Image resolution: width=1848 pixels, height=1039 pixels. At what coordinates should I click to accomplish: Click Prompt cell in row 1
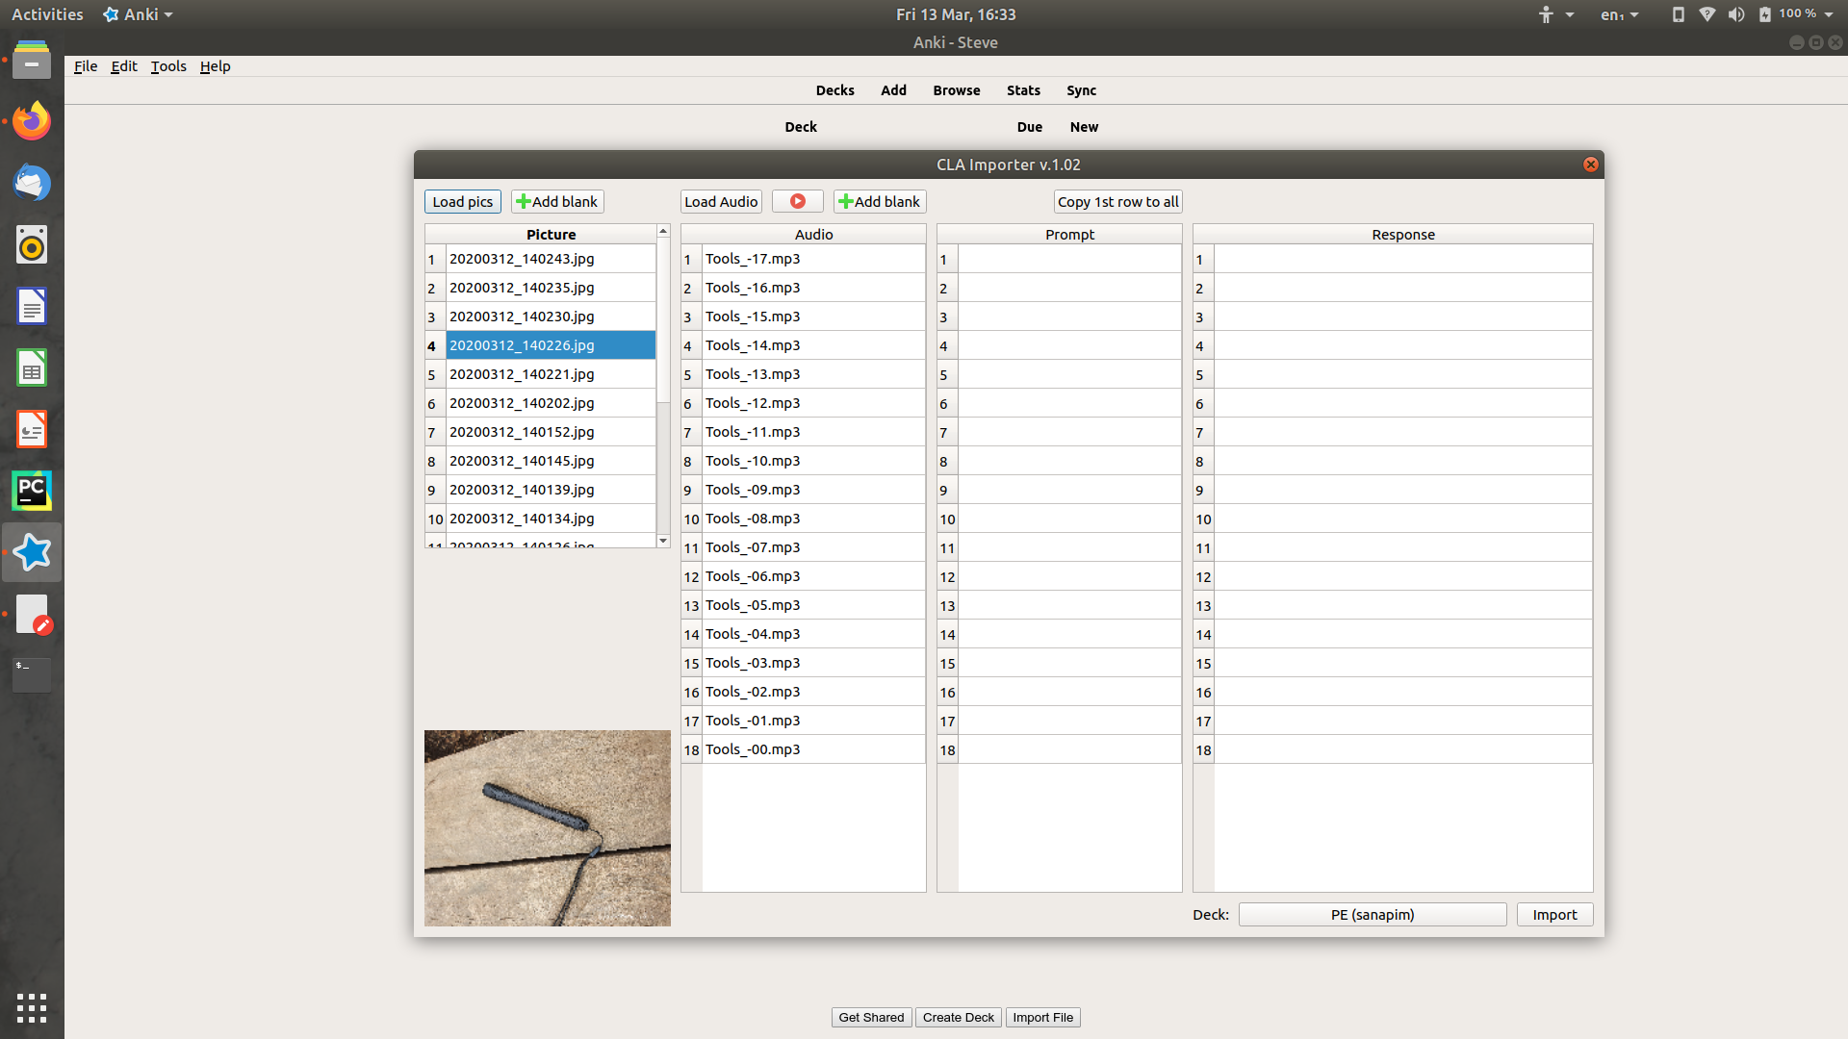point(1068,259)
